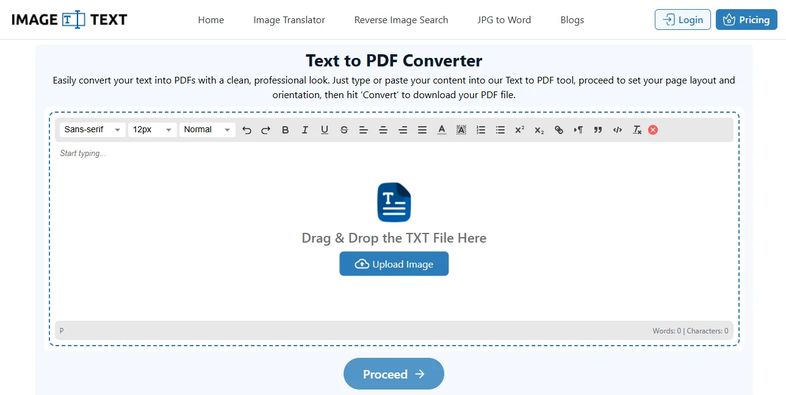The image size is (786, 395).
Task: Toggle bold formatting
Action: click(x=286, y=130)
